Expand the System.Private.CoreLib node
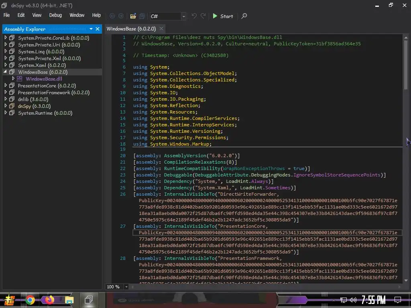The image size is (411, 308). (6, 38)
